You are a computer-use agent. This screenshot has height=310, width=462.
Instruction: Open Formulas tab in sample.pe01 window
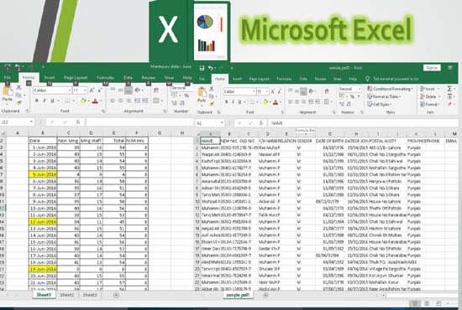284,79
